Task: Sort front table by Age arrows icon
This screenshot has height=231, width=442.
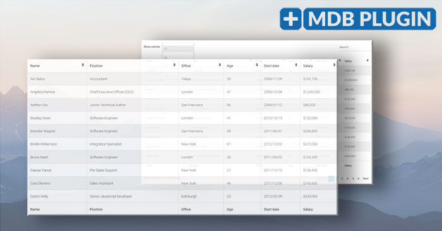Action: 257,65
